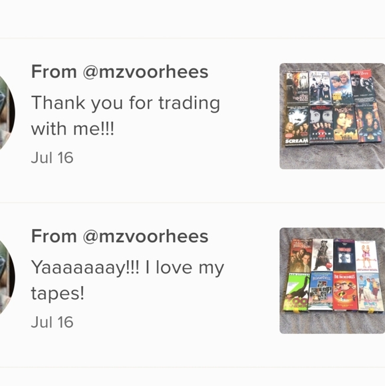Tap the green Zoolander VHS cover
Image resolution: width=385 pixels, height=386 pixels.
coord(296,293)
